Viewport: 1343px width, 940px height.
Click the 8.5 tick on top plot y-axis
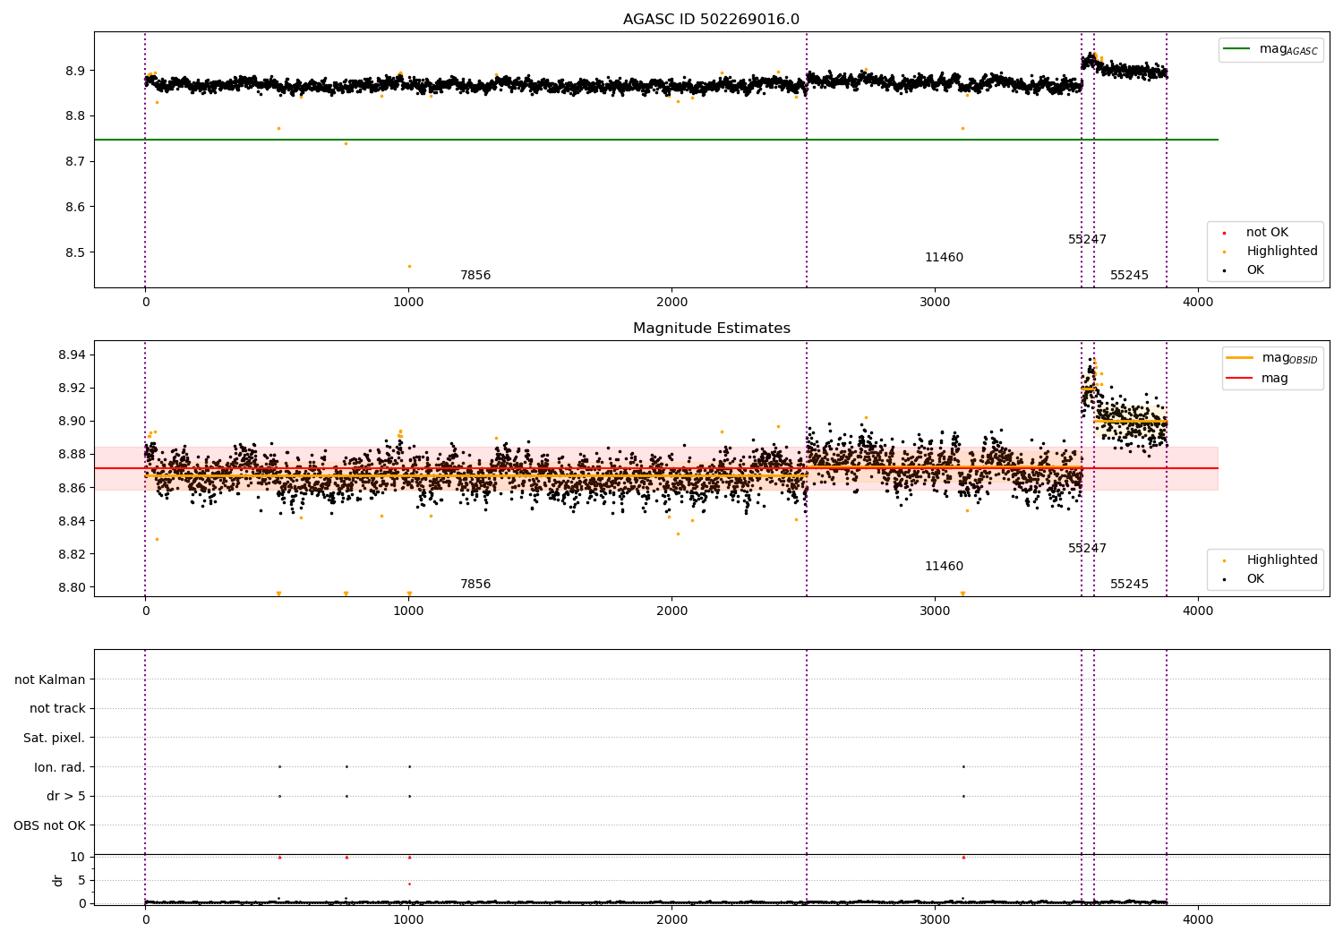(74, 252)
